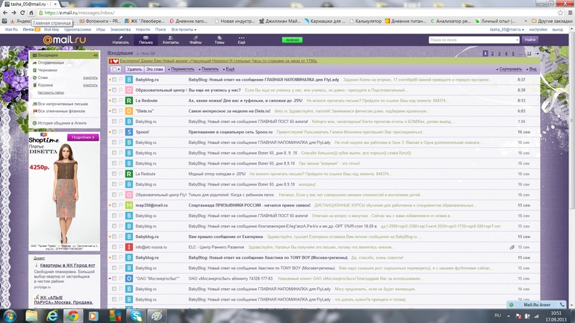Click the orange Diets.ru sender avatar
This screenshot has width=575, height=323.
pos(129,110)
